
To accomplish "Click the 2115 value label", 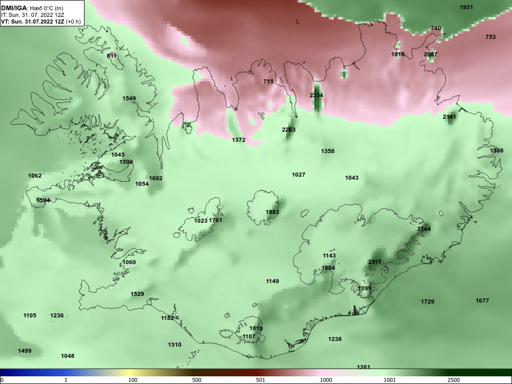I will coord(375,262).
